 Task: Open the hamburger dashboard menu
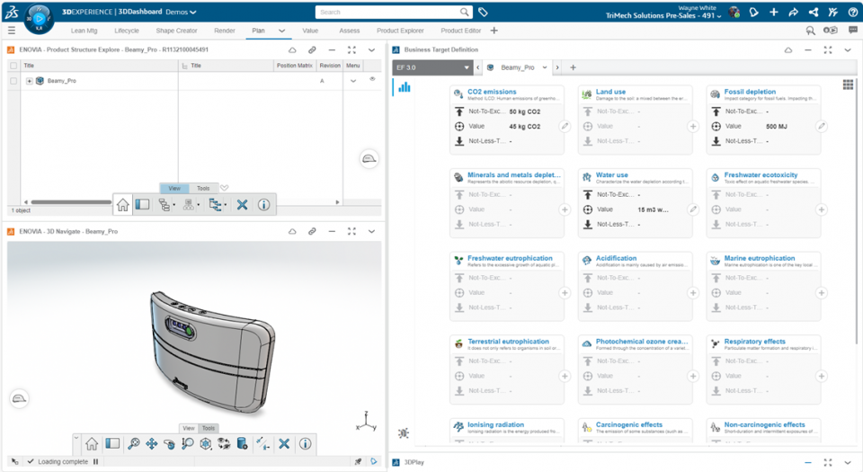[x=12, y=31]
